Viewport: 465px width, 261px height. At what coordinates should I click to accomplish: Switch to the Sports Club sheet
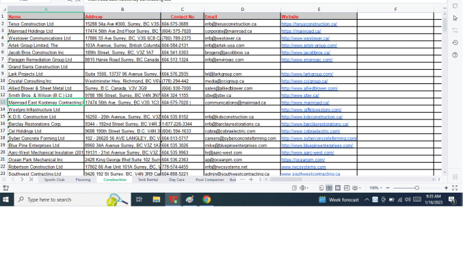(x=54, y=180)
